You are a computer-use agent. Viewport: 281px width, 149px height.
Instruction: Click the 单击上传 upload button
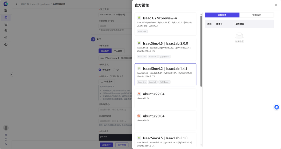(x=107, y=82)
